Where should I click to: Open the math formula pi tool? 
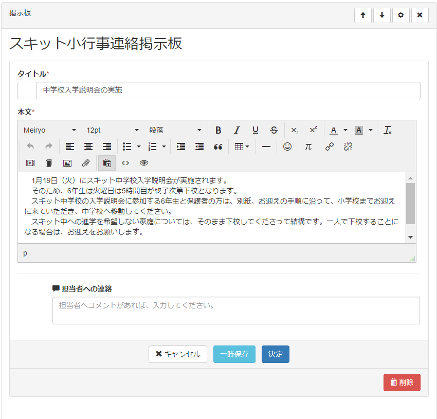308,147
